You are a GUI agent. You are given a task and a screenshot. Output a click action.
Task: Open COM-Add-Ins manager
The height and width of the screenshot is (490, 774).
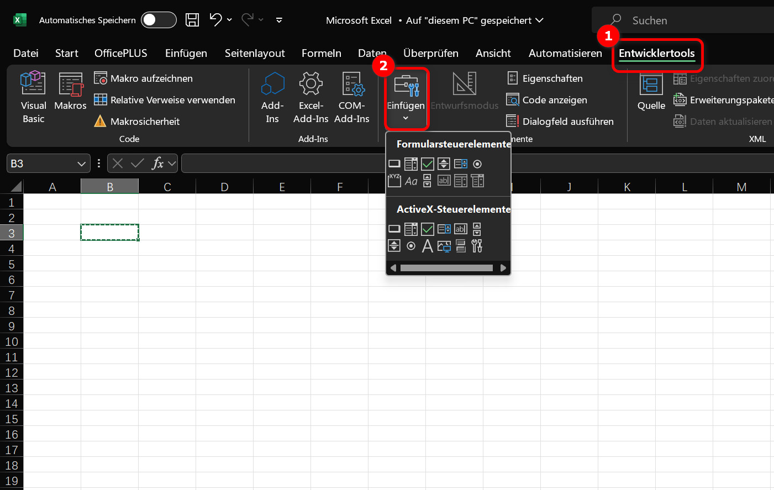(351, 97)
